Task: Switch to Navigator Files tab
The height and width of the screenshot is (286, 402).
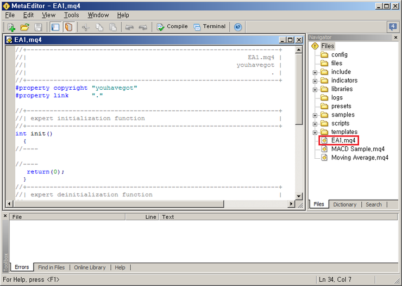Action: click(319, 204)
